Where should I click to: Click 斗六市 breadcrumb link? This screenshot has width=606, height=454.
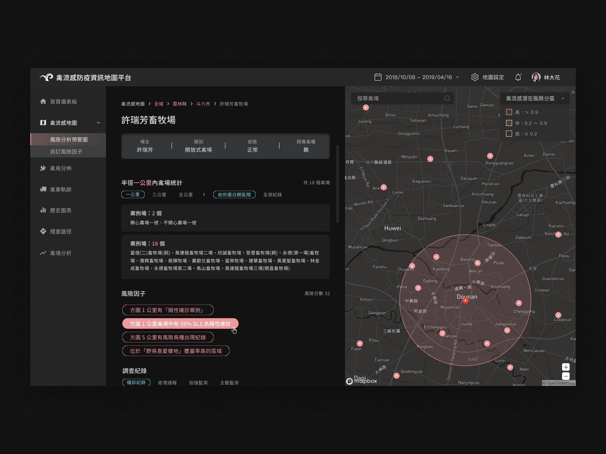(203, 104)
